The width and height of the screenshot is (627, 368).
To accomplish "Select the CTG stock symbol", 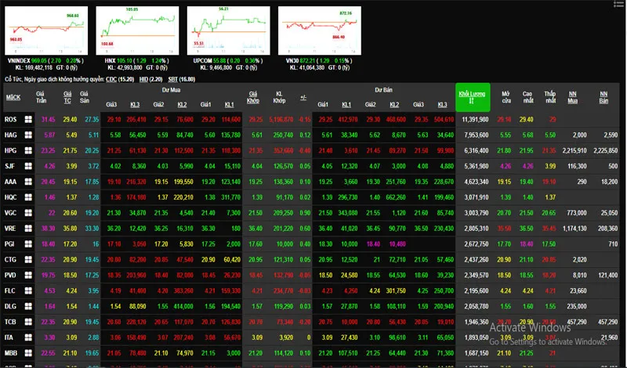I will [x=10, y=259].
